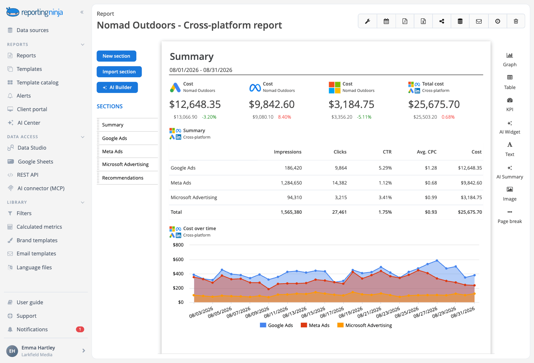The image size is (534, 363).
Task: Delete the report using trash icon
Action: click(x=516, y=21)
